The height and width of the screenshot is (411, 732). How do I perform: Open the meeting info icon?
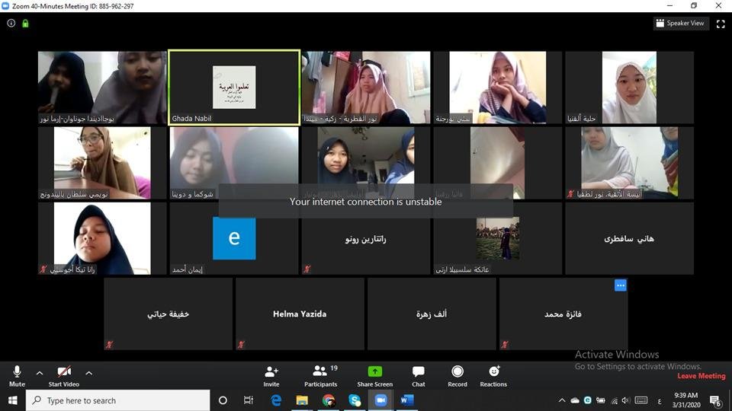(x=11, y=24)
